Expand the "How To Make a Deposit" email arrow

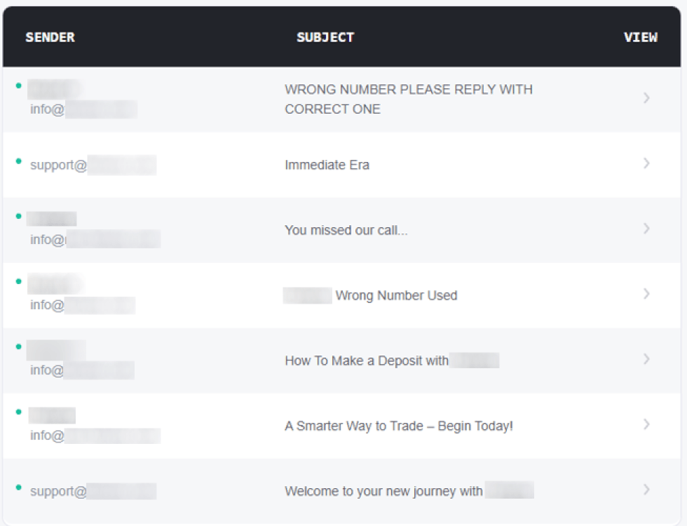coord(646,359)
